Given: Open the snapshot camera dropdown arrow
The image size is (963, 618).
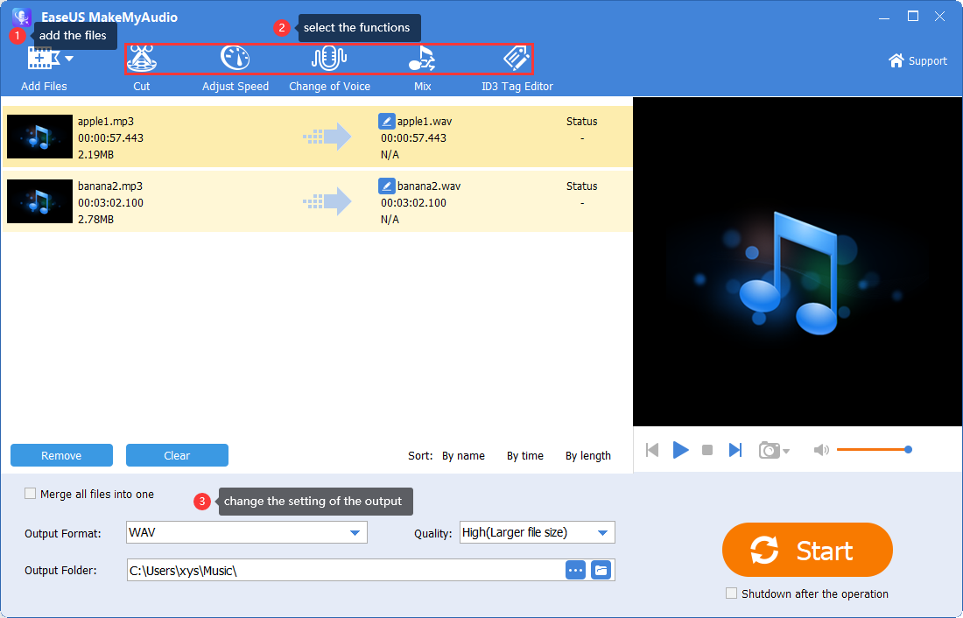Looking at the screenshot, I should point(786,452).
